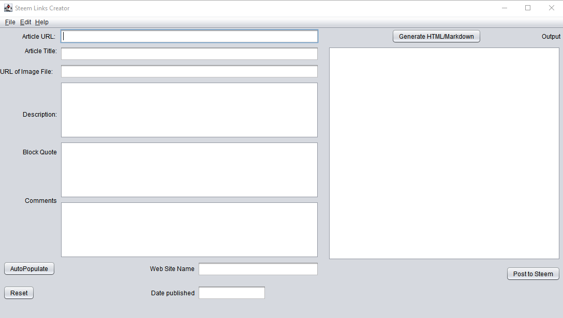Click the 'Article Title:' label
Screen dimensions: 563x318
(40, 51)
